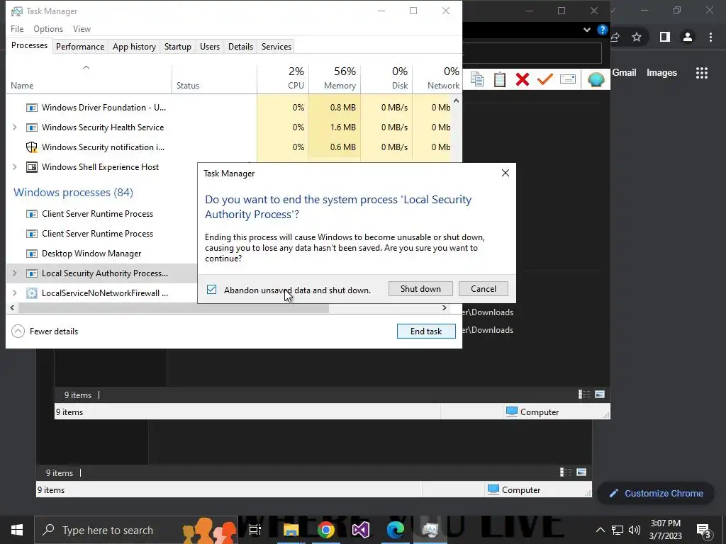Sort by CPU usage column

tap(283, 79)
